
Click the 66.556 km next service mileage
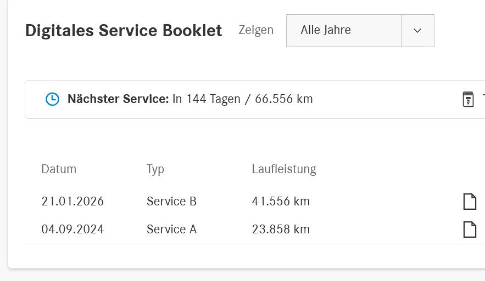tap(284, 99)
